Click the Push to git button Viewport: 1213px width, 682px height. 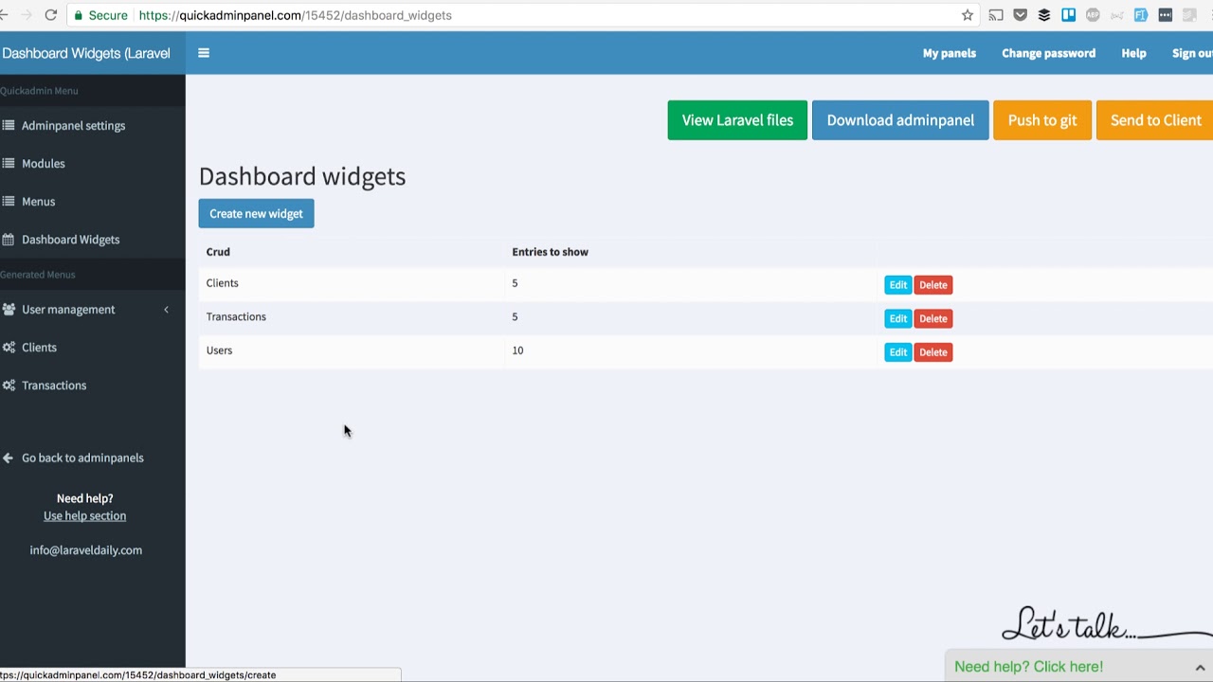point(1042,120)
